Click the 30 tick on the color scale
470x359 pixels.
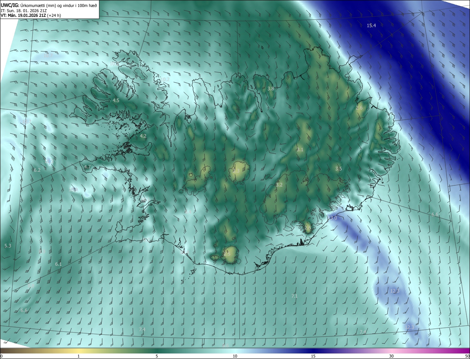[391, 356]
